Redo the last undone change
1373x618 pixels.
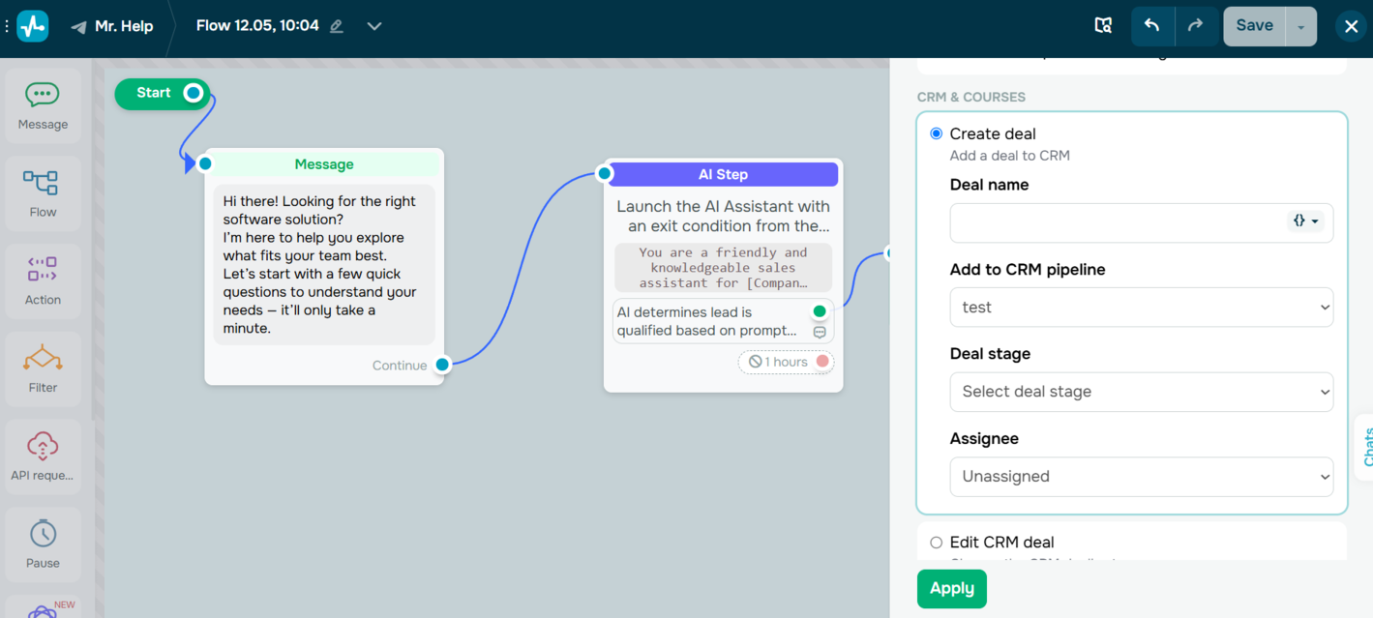pos(1197,26)
